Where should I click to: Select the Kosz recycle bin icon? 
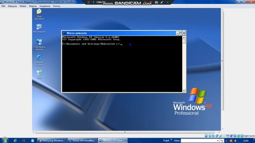pos(39,74)
